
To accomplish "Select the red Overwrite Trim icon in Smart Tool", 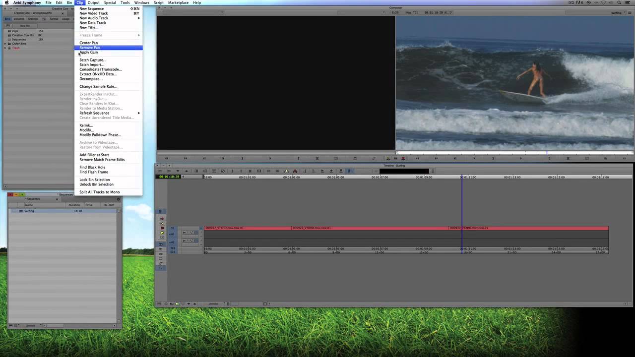I will pos(162,228).
